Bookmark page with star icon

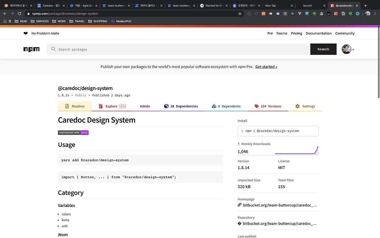click(240, 14)
